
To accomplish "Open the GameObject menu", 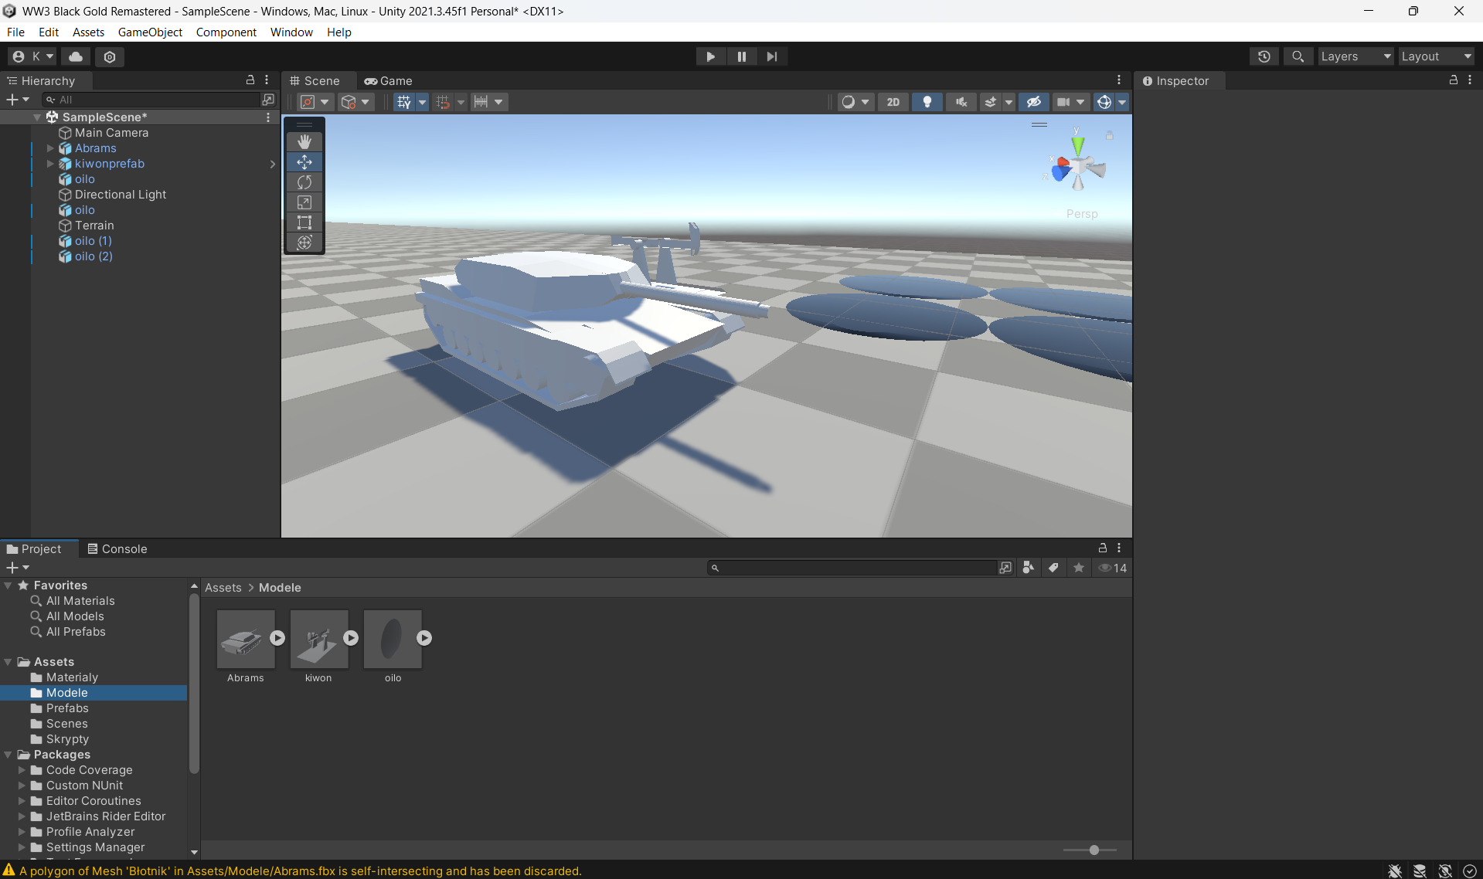I will coord(150,32).
